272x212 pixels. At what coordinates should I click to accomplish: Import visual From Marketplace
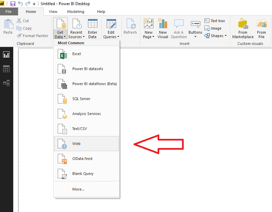243,29
